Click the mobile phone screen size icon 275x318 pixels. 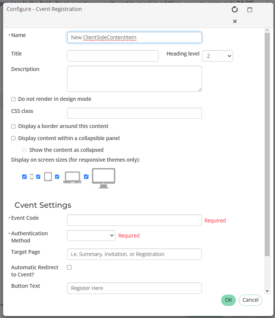tap(32, 176)
